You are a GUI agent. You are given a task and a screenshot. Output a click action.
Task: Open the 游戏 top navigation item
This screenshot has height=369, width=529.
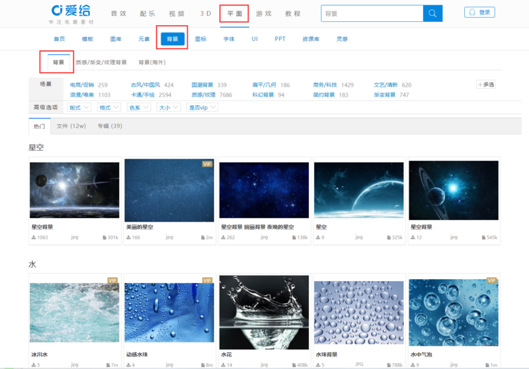263,13
